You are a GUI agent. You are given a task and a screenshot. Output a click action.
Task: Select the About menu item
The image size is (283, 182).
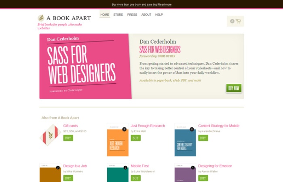[x=146, y=15]
